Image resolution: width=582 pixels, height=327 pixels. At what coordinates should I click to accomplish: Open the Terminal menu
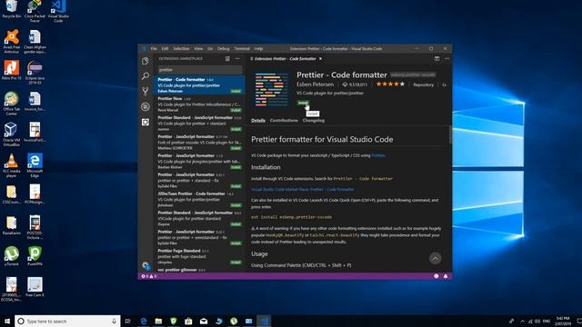pyautogui.click(x=242, y=48)
